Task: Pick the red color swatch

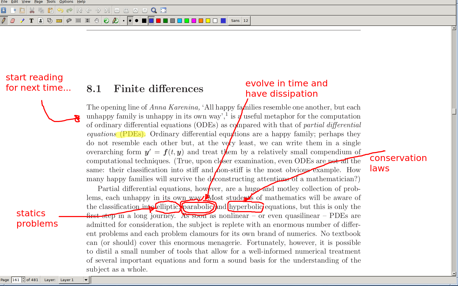Action: coord(158,21)
